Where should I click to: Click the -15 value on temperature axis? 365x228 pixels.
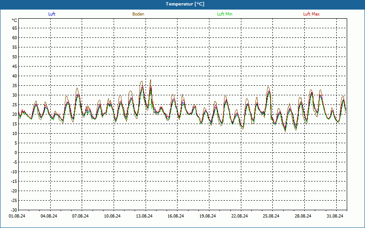tap(14, 181)
